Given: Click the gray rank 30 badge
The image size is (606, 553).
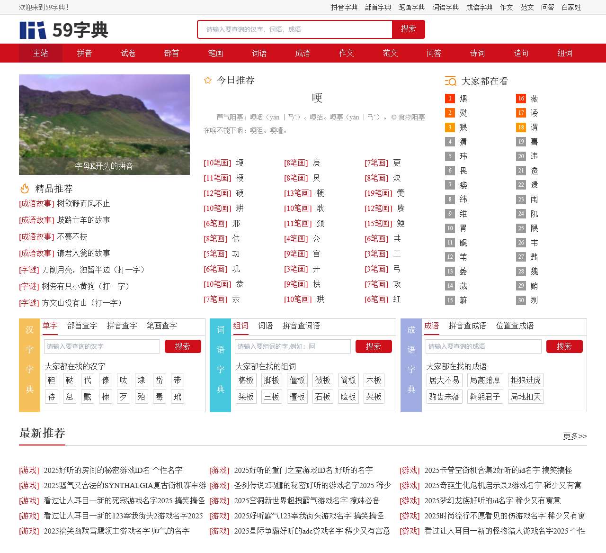Looking at the screenshot, I should [521, 300].
